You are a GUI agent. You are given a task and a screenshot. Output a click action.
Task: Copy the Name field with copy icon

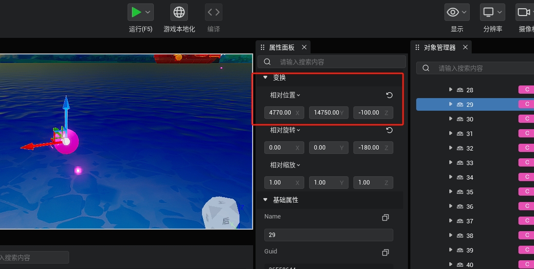(386, 218)
